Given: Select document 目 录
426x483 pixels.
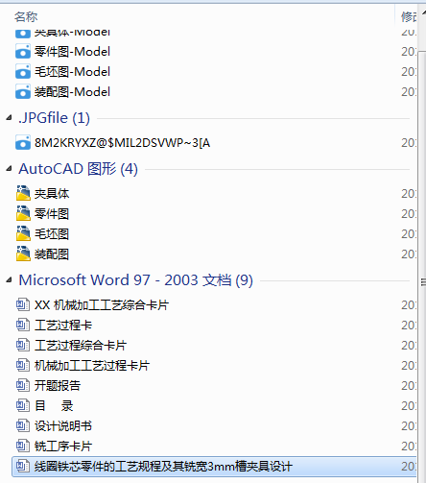Looking at the screenshot, I should tap(54, 405).
